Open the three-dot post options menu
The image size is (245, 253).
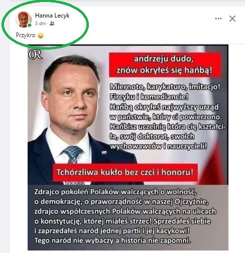pyautogui.click(x=218, y=19)
